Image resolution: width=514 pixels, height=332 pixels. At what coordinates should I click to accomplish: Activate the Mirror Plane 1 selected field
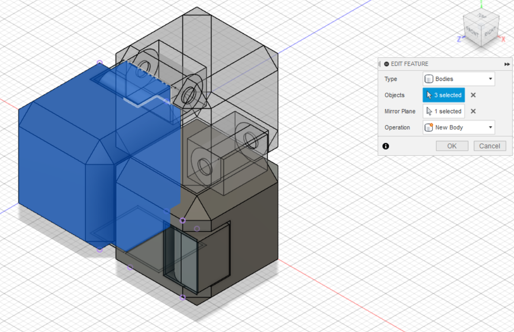(443, 111)
